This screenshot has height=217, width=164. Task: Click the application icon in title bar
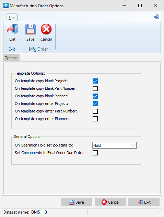pyautogui.click(x=6, y=6)
